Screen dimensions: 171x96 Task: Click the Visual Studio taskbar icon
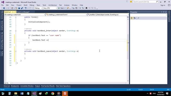pos(34,94)
